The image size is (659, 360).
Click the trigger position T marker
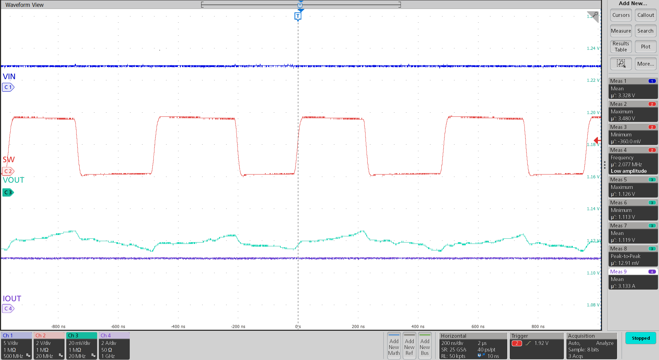pos(298,16)
